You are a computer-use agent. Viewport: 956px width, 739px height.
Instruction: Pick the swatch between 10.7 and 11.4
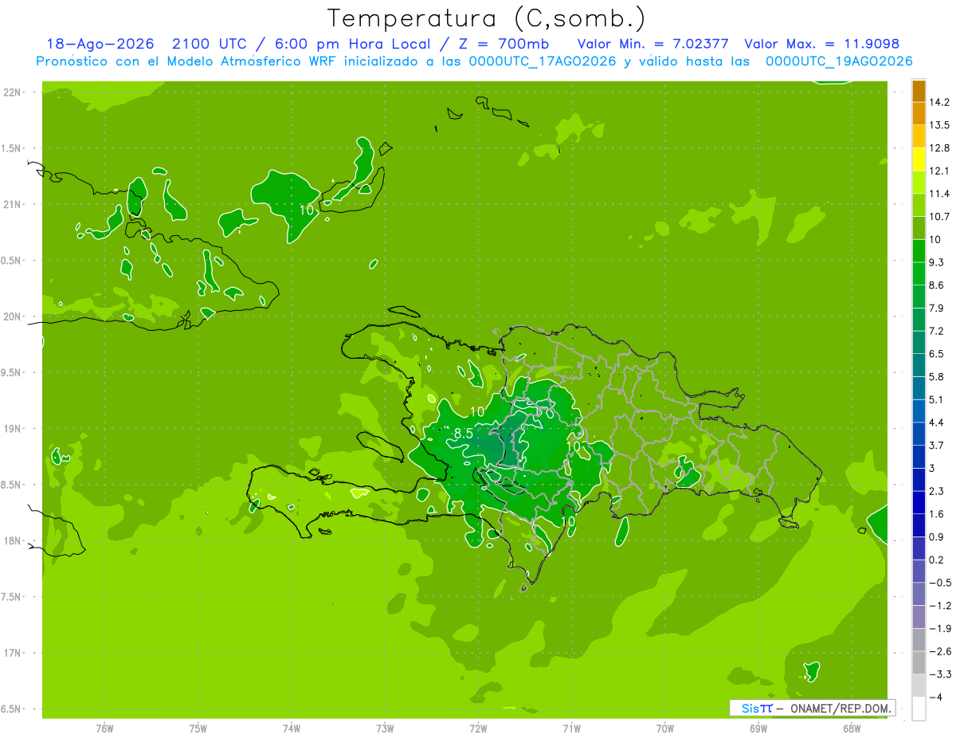[x=919, y=205]
